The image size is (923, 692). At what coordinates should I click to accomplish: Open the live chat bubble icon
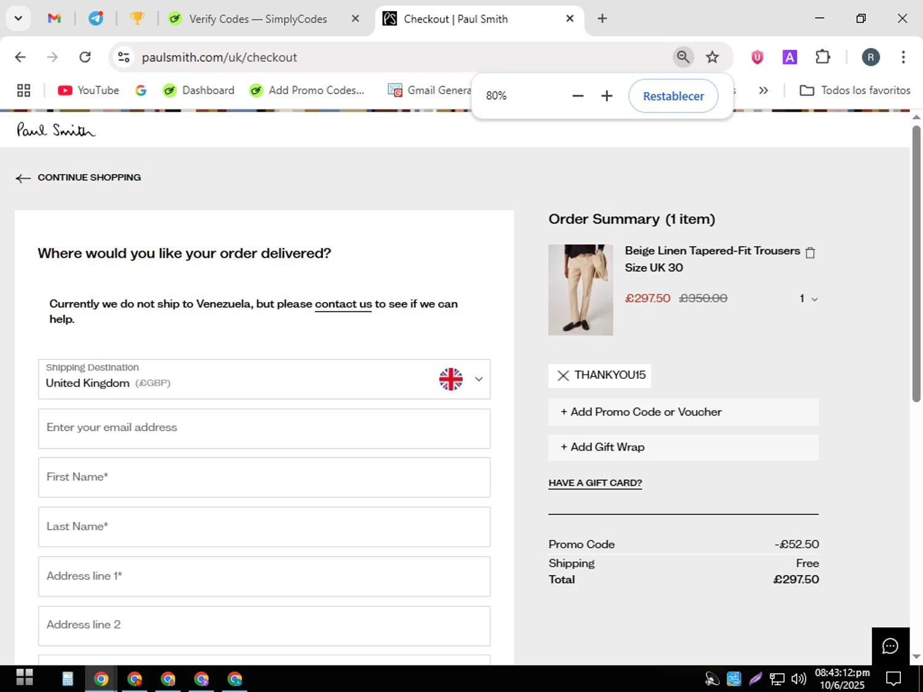click(x=890, y=646)
